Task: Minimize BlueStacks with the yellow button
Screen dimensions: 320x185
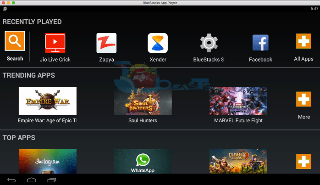Action: (x=8, y=3)
